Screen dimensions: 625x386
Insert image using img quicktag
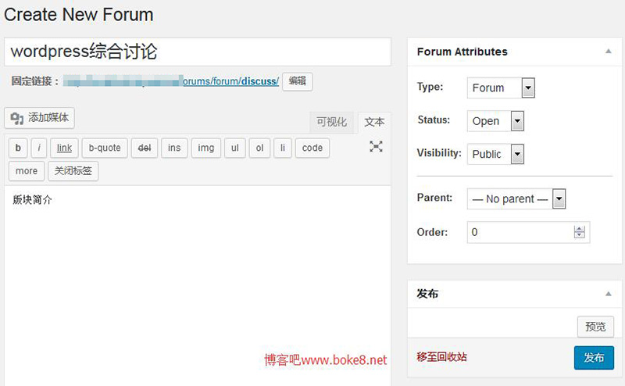(206, 148)
